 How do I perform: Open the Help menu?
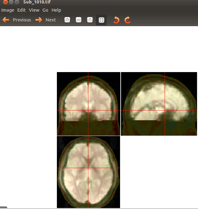[x=56, y=10]
